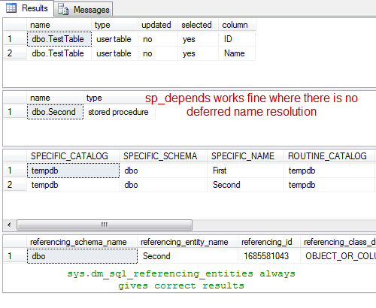The image size is (376, 308).
Task: Click 'user table' cell in row 2
Action: [x=114, y=53]
